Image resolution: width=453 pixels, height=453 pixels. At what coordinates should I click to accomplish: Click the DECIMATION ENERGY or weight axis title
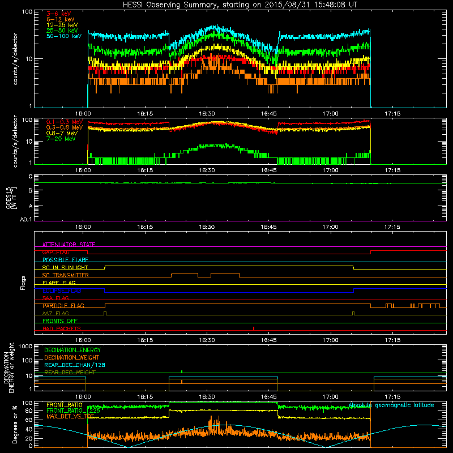pyautogui.click(x=8, y=367)
